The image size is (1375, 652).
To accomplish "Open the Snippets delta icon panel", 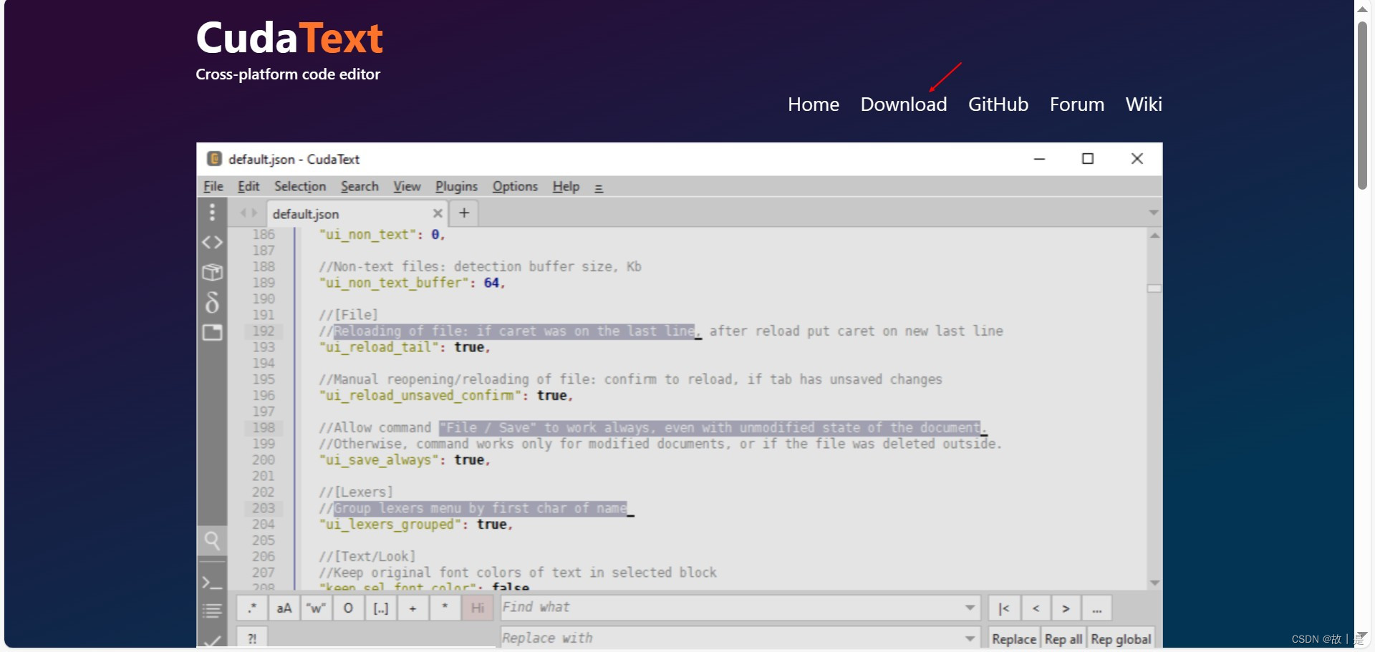I will [x=212, y=302].
